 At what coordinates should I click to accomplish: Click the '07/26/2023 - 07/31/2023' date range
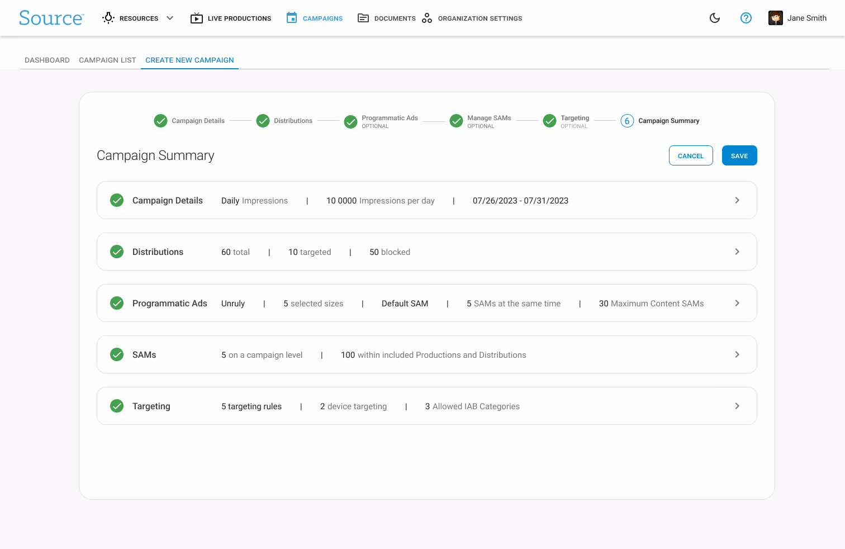(520, 201)
